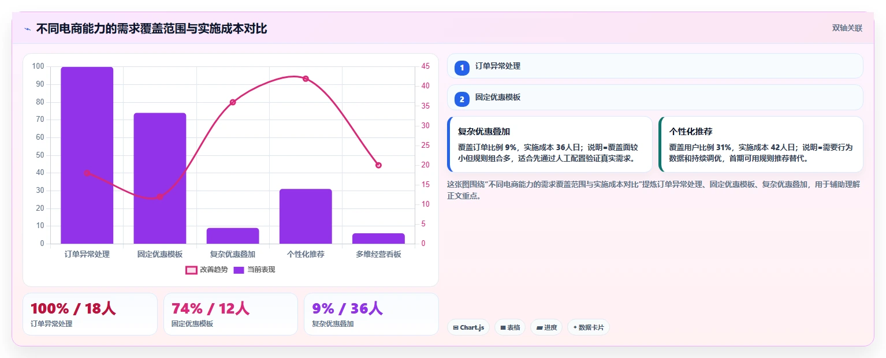The height and width of the screenshot is (358, 886).
Task: Open the 复杂优惠叠加 description card
Action: tap(550, 144)
